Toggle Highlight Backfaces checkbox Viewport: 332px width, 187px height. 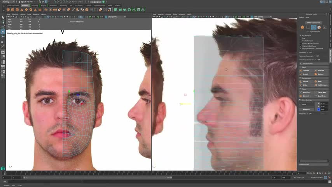point(301,46)
